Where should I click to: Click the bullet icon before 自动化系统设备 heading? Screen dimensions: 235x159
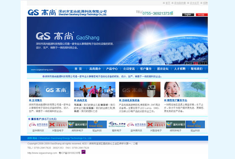tap(120, 100)
